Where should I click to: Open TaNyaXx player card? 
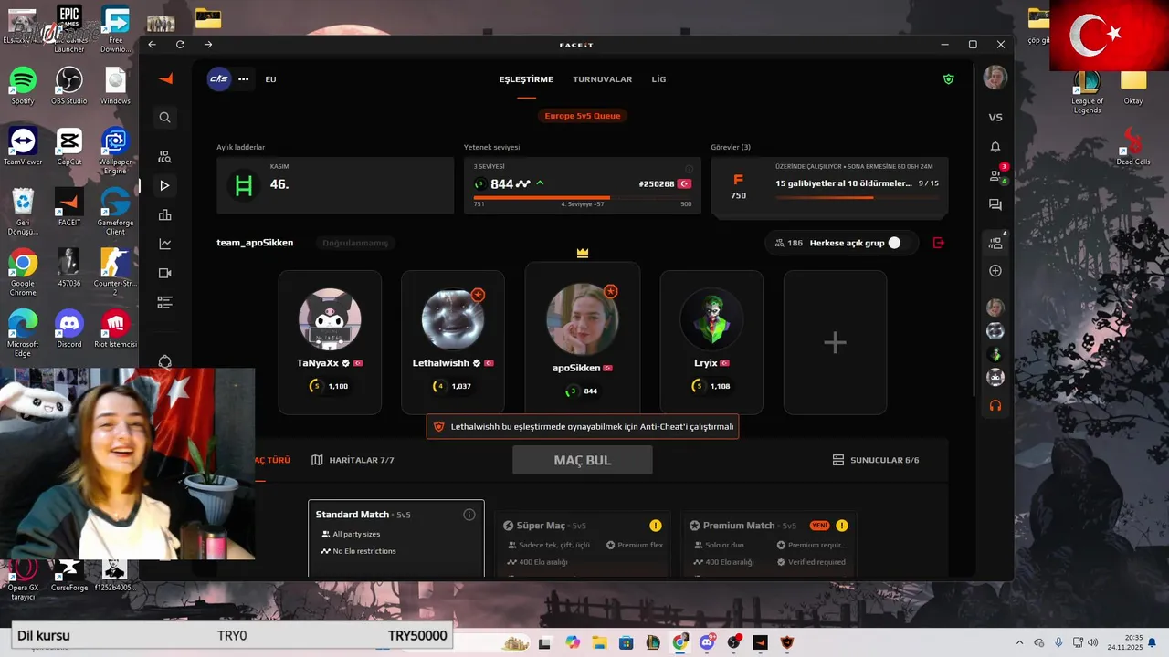pyautogui.click(x=330, y=342)
